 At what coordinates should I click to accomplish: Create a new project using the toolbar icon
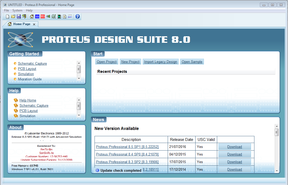click(7, 16)
